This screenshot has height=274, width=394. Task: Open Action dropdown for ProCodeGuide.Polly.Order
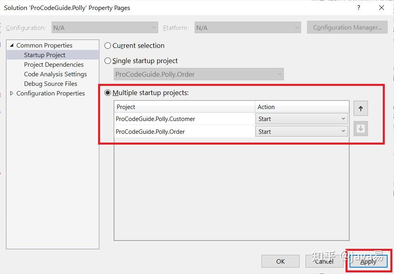[x=302, y=131]
